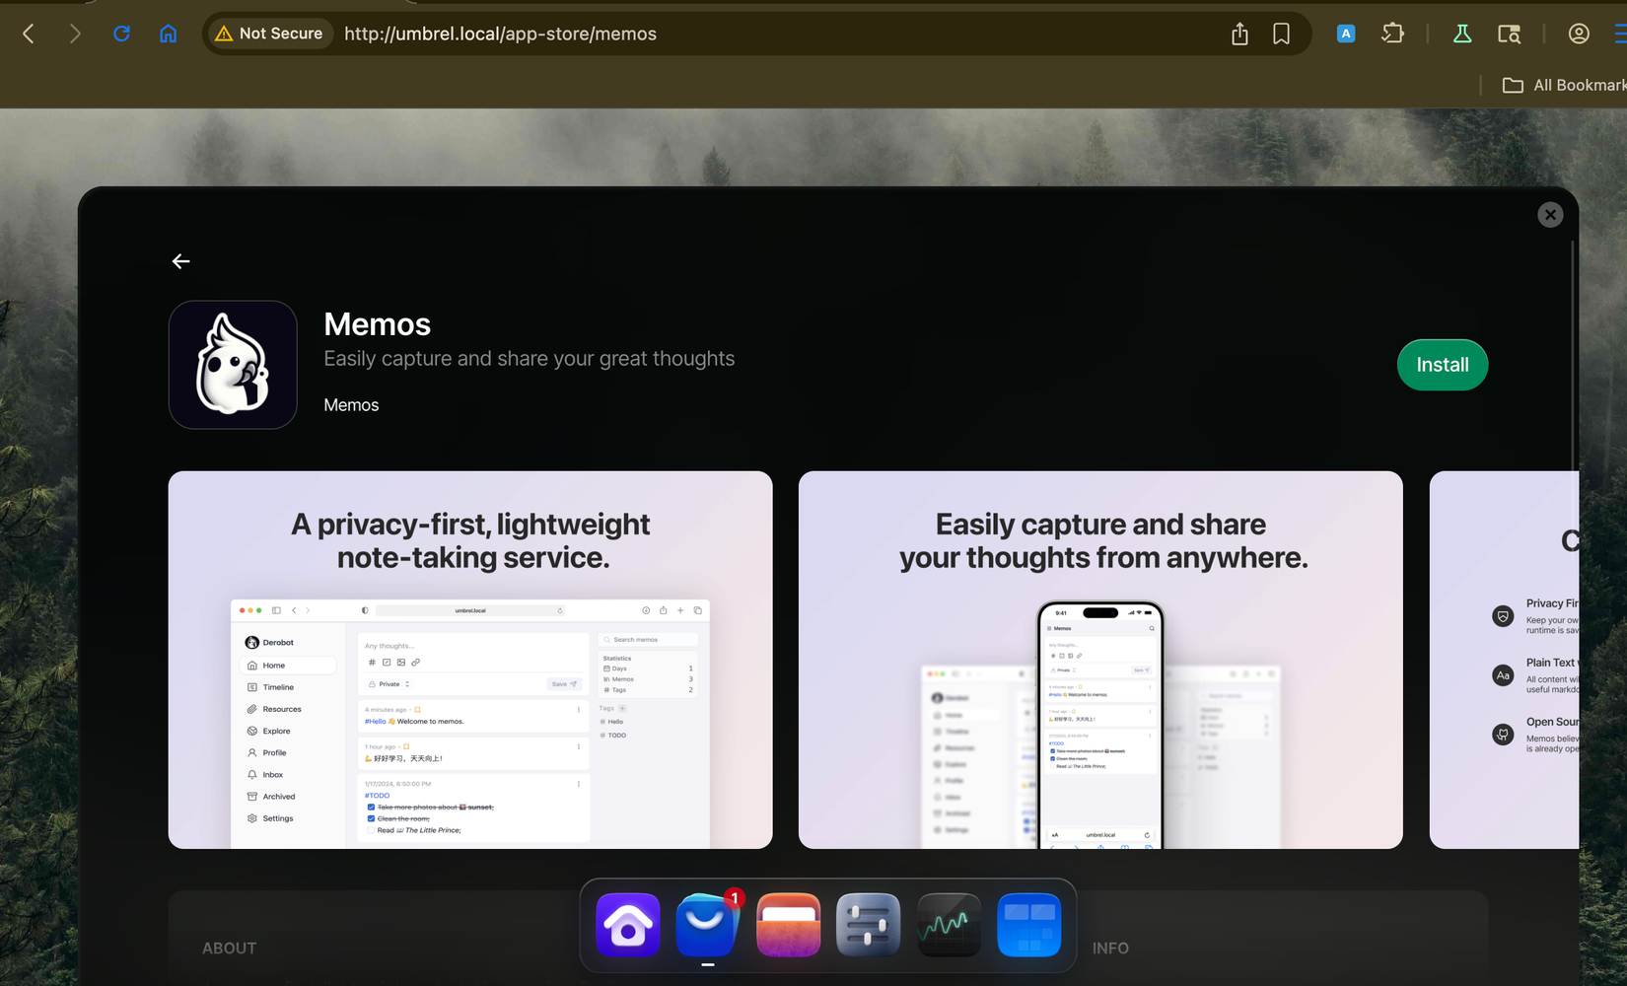Open the App Store dock icon
The width and height of the screenshot is (1627, 986).
click(708, 925)
